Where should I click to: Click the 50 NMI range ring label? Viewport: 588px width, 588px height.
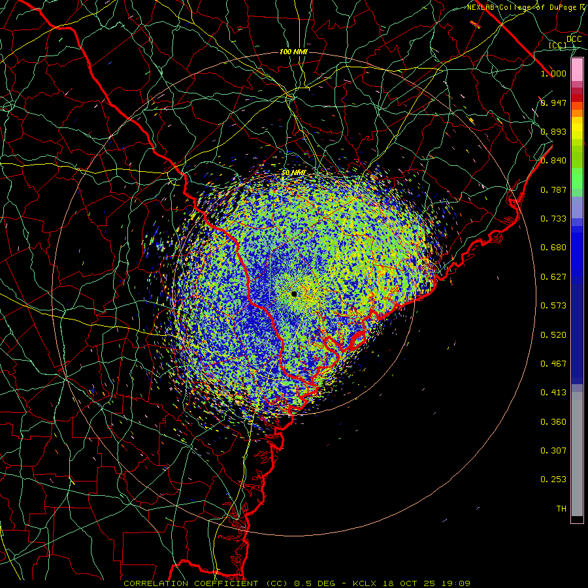pyautogui.click(x=293, y=173)
